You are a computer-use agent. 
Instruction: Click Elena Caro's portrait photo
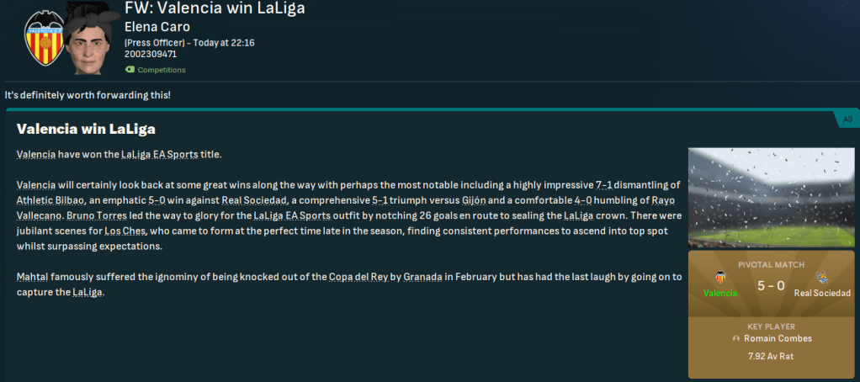tap(90, 39)
